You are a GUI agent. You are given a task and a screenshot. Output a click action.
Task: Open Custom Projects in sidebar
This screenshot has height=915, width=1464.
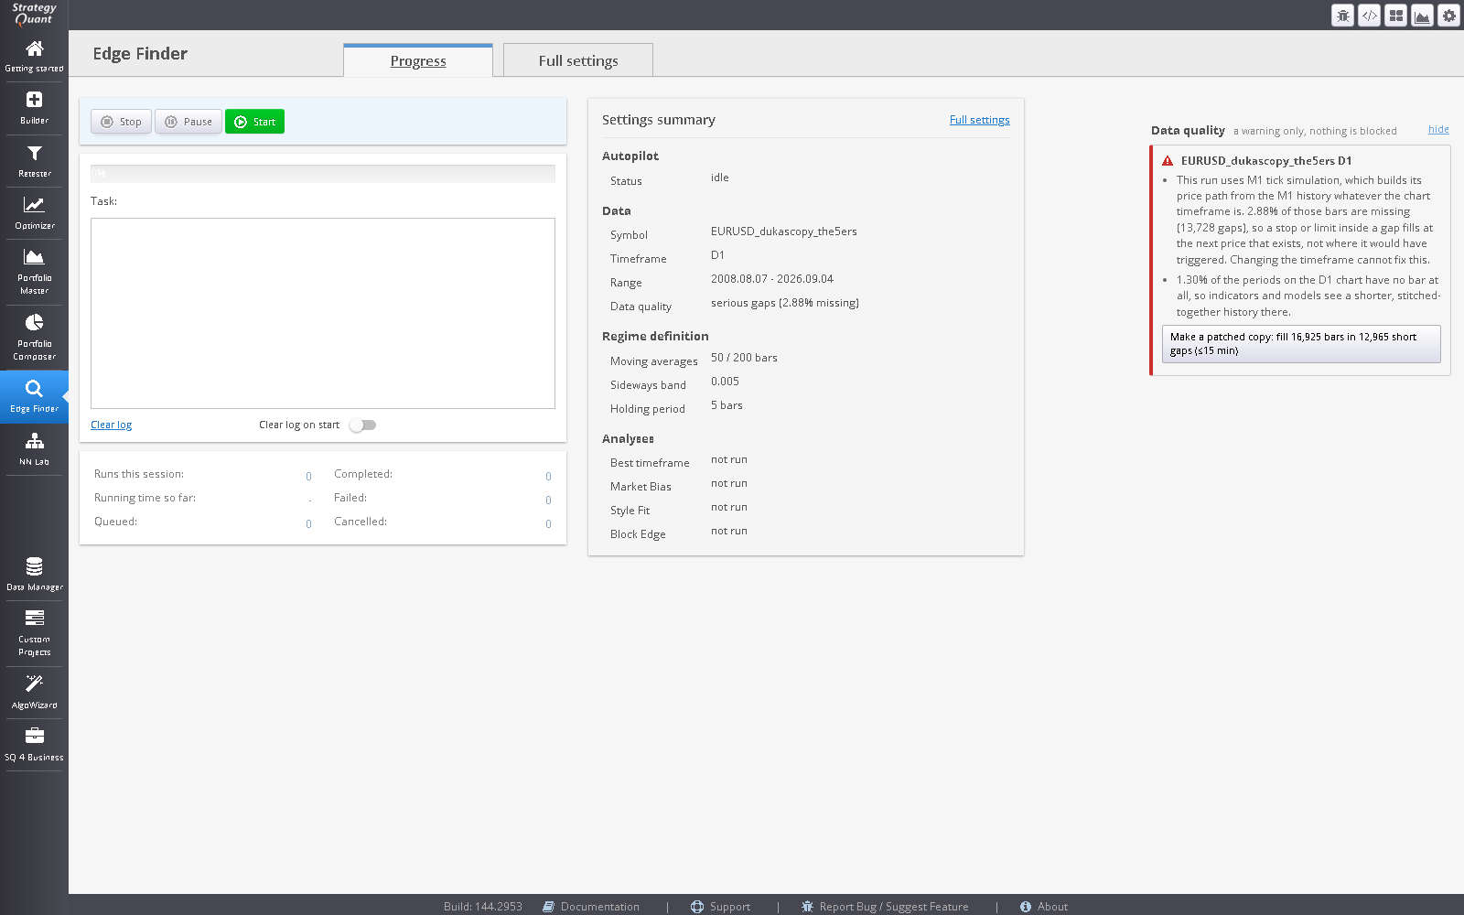[34, 633]
